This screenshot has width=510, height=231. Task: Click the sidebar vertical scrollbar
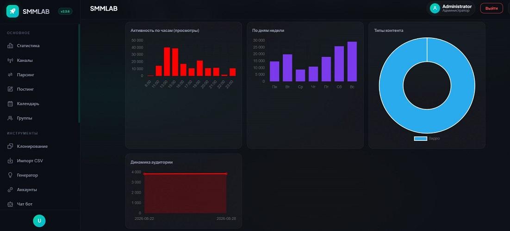point(79,73)
